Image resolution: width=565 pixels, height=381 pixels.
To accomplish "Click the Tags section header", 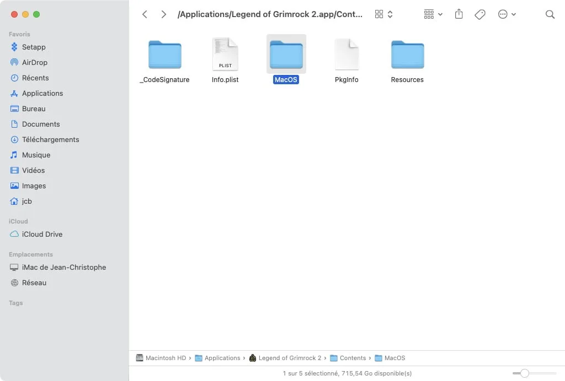I will (x=16, y=303).
